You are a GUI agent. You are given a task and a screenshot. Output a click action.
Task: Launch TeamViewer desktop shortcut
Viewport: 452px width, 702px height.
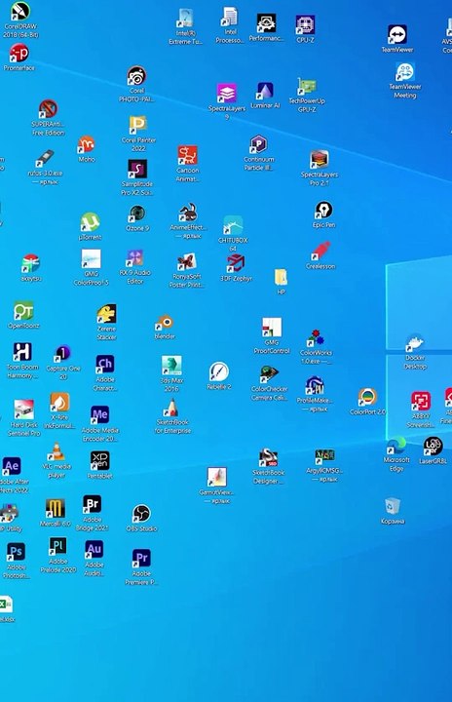pos(396,35)
